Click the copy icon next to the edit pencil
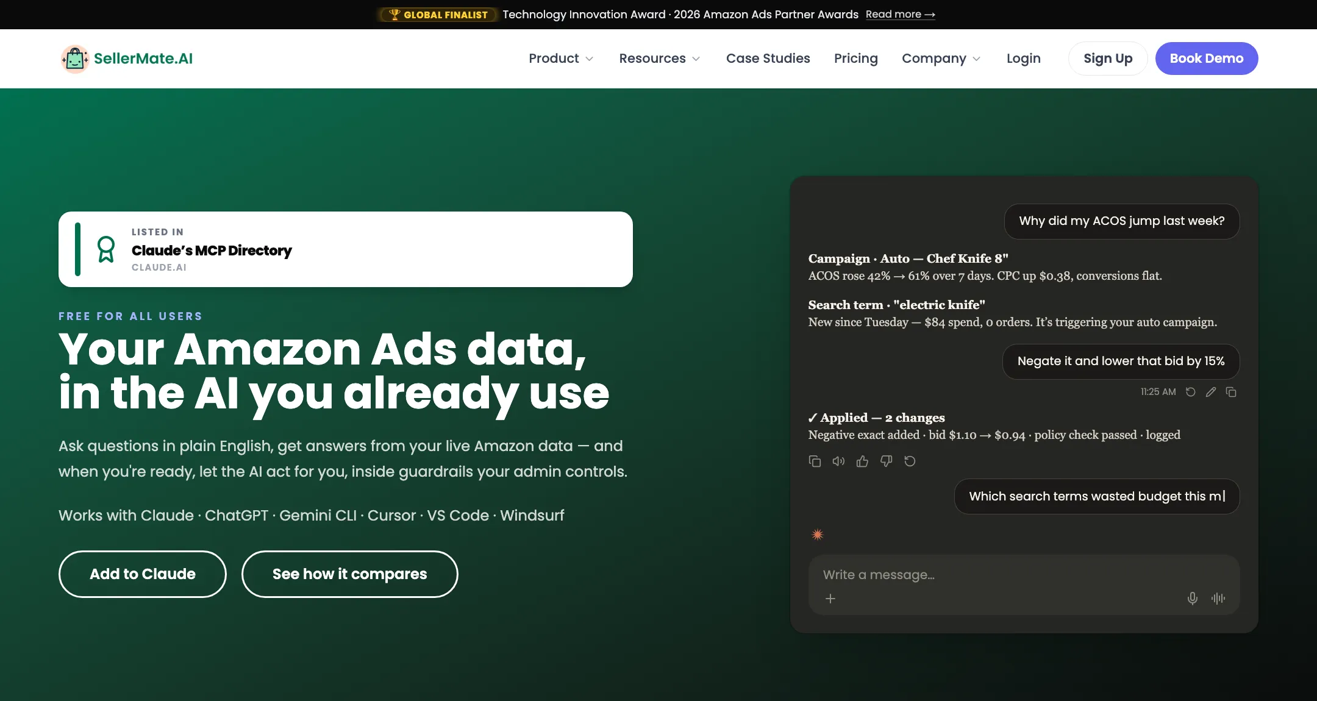Screen dimensions: 1317x701 click(1231, 392)
